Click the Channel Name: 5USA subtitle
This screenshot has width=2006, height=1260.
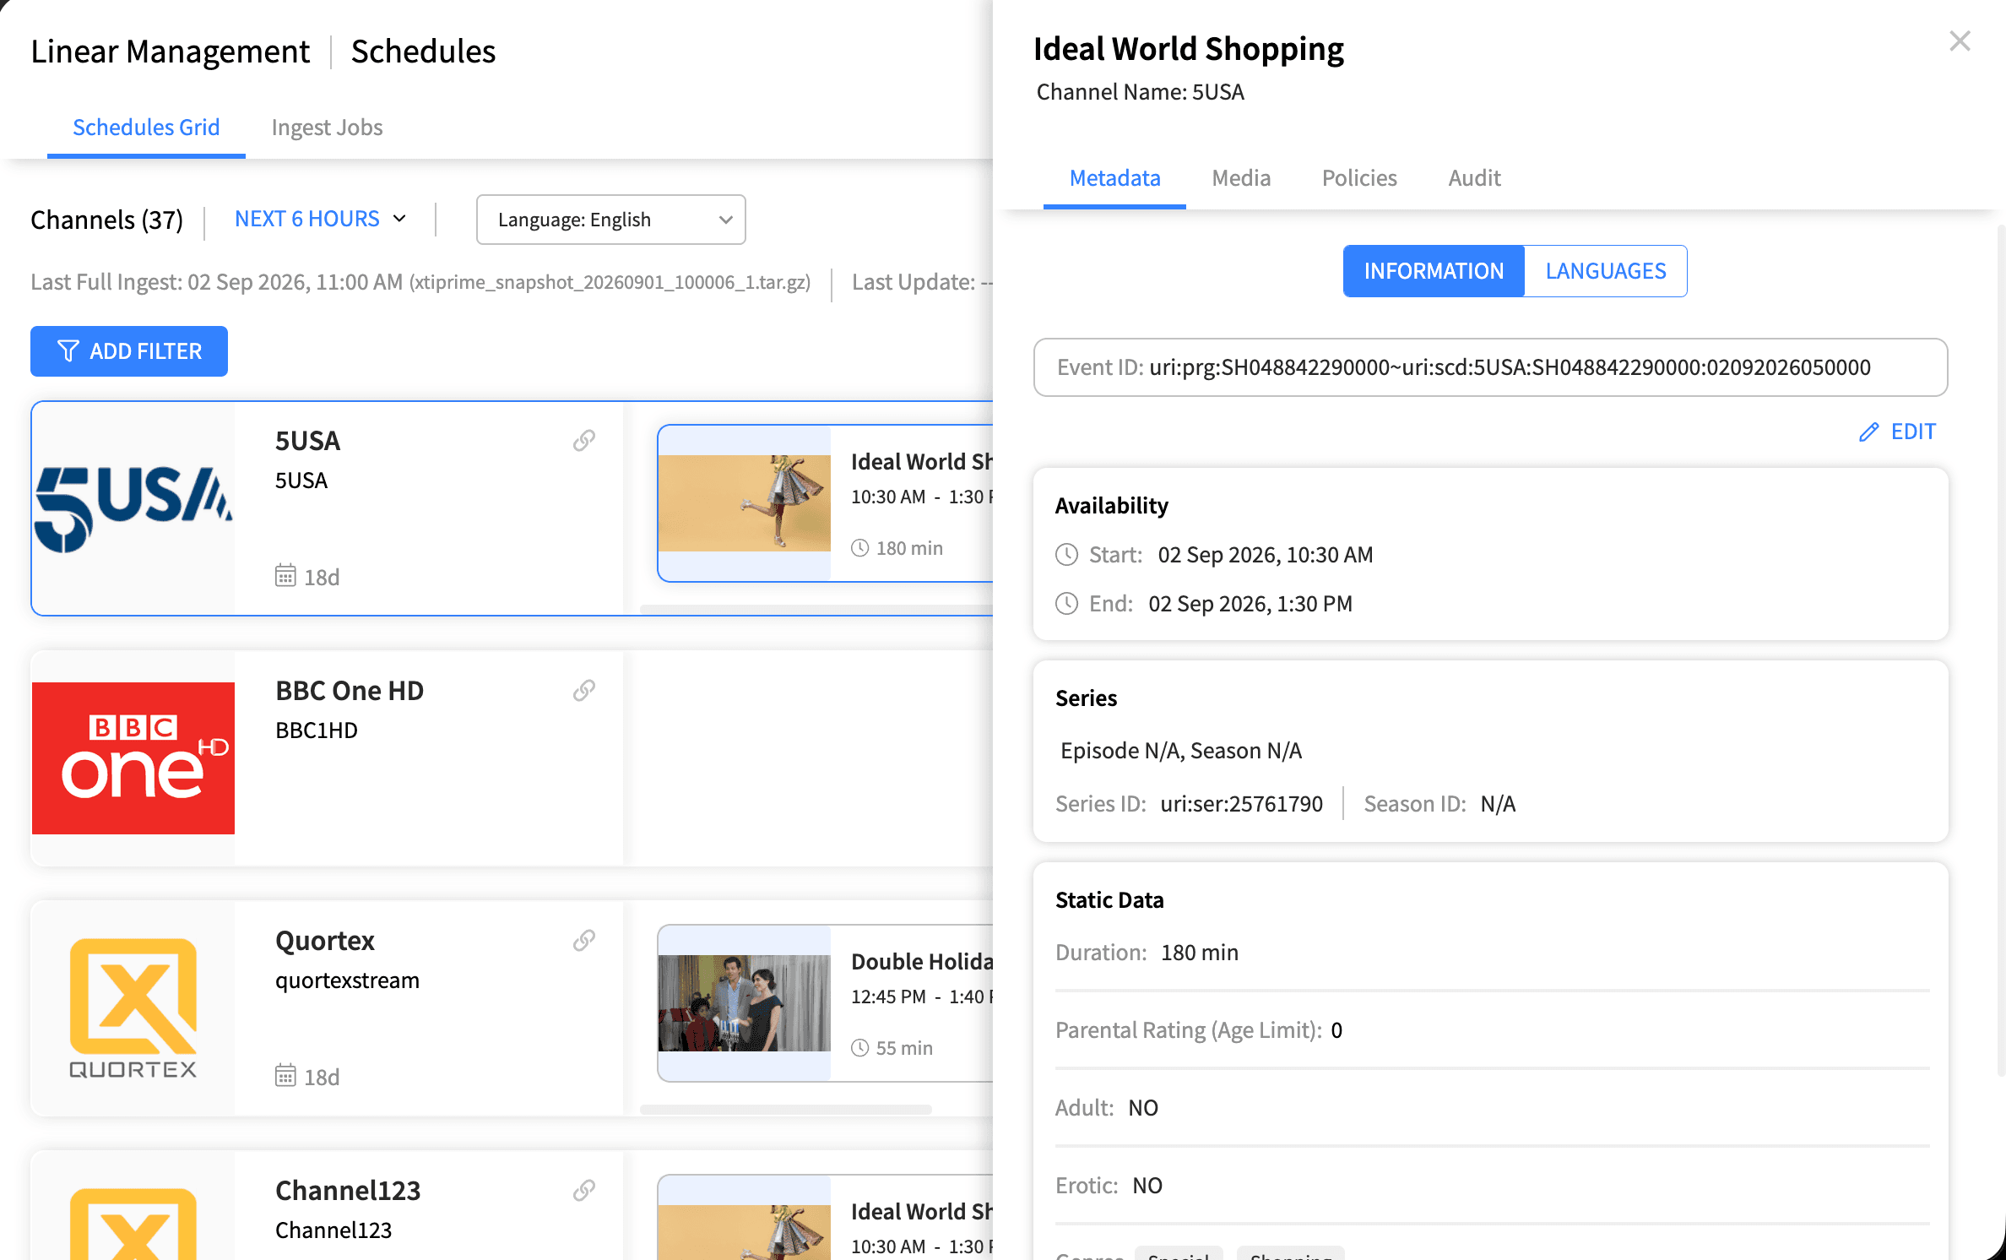click(1140, 91)
